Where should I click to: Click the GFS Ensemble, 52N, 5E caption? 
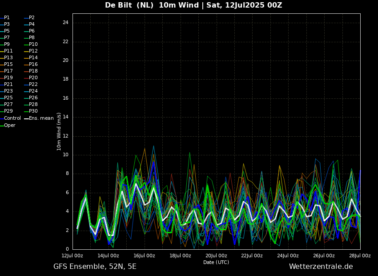pos(95,267)
